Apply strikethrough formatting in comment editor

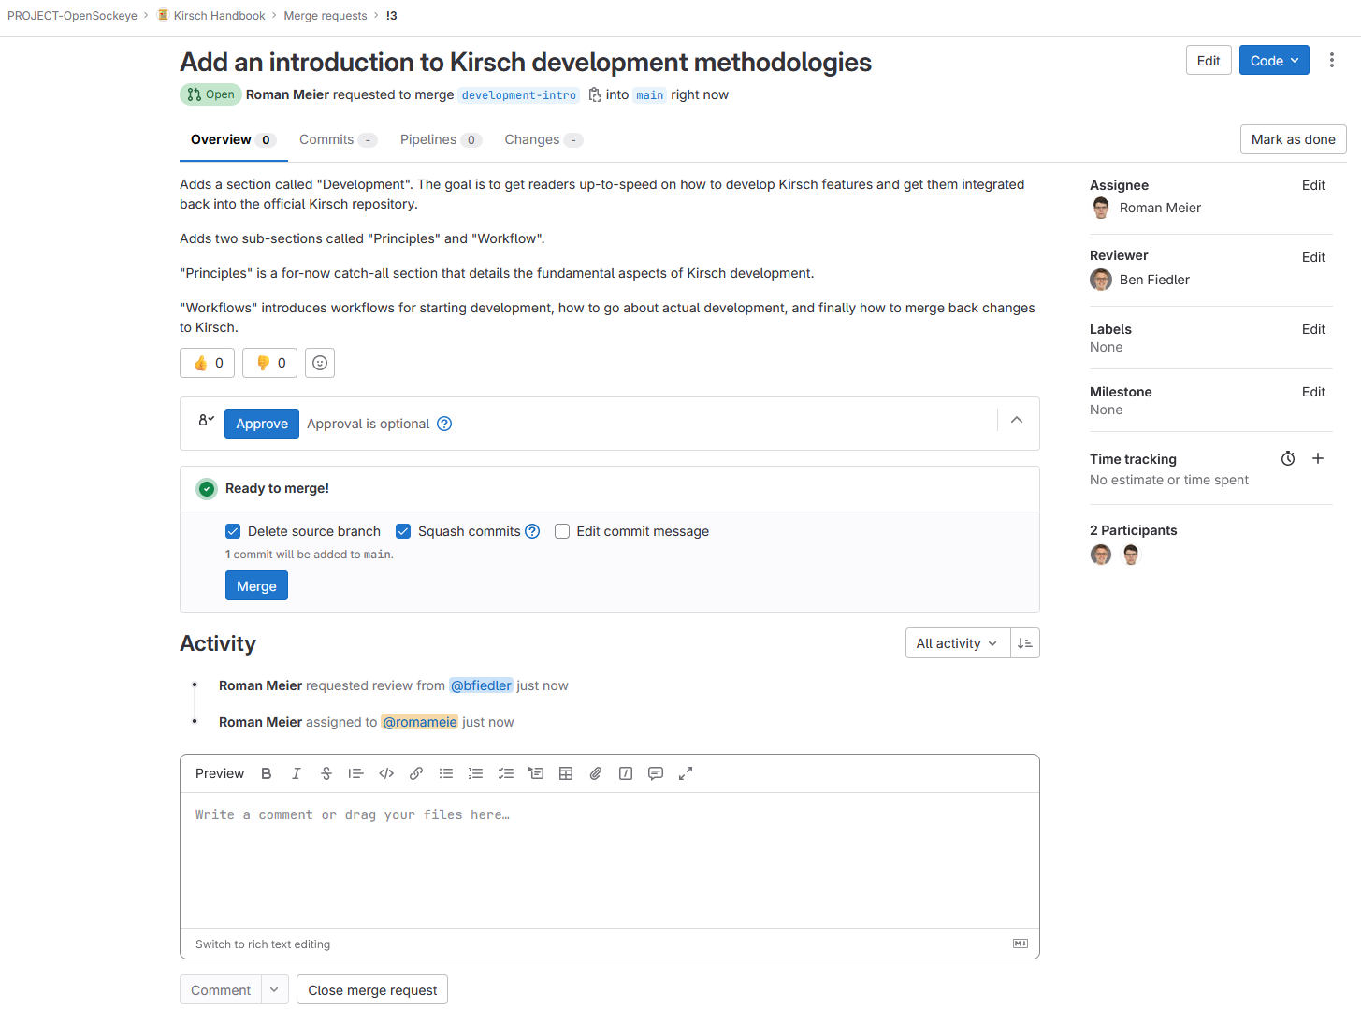326,773
